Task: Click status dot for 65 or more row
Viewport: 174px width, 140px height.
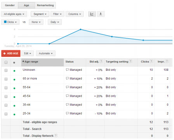Action: (x=14, y=80)
